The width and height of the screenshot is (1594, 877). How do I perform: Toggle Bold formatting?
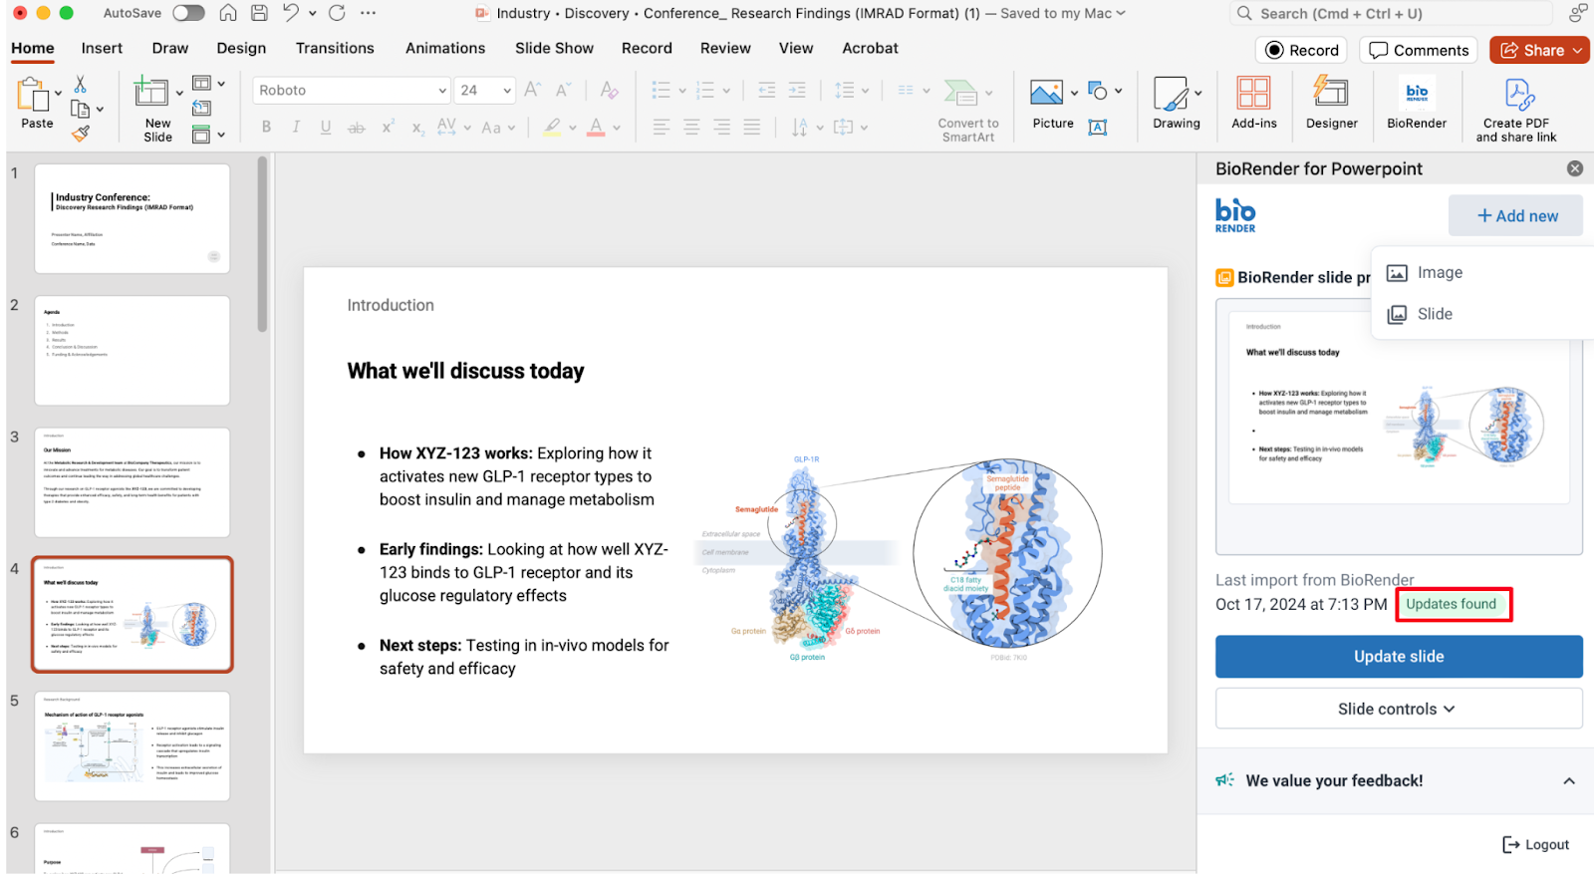[266, 128]
